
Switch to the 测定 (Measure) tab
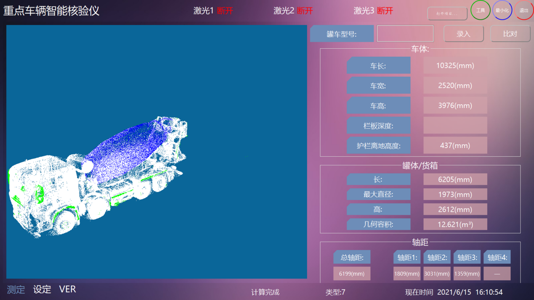click(x=16, y=289)
